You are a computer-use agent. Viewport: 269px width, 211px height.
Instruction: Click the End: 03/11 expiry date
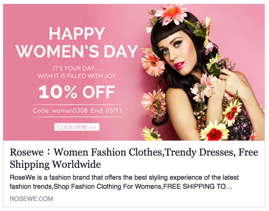[x=106, y=111]
